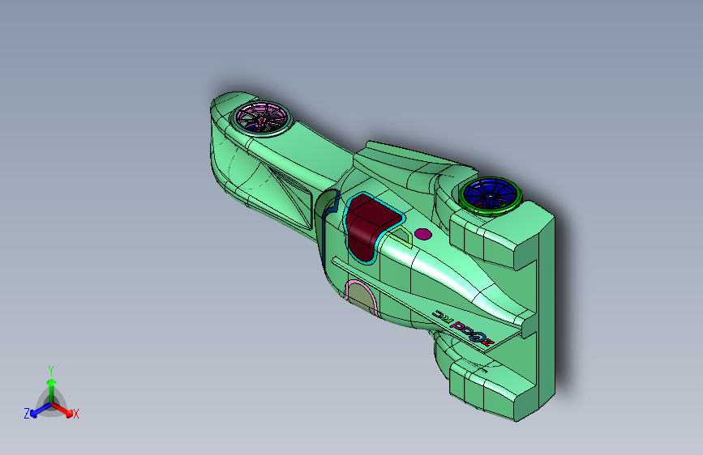Select the pink-spoked wheel on the model

260,119
